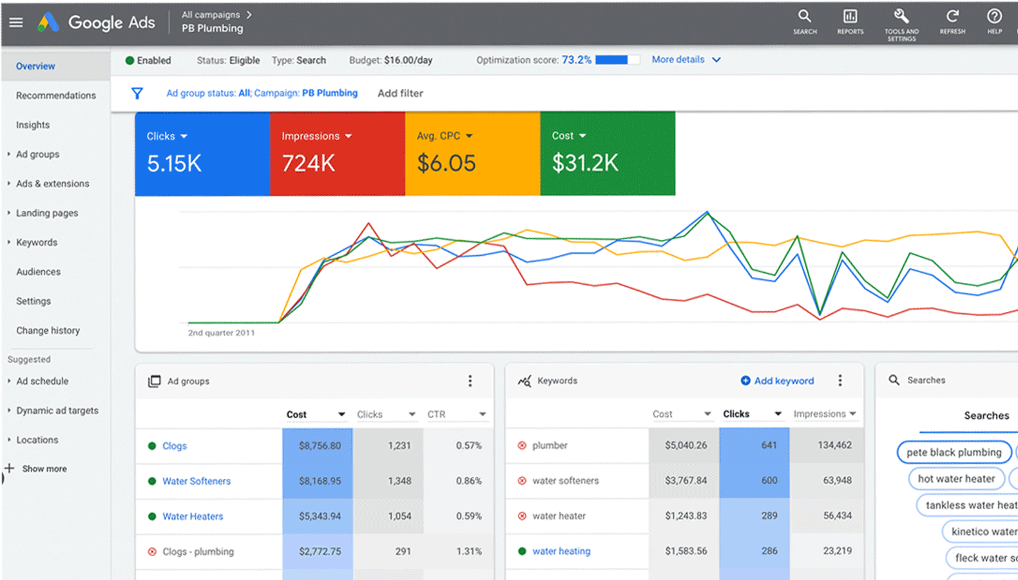Click the Ad groups card icon
This screenshot has width=1018, height=580.
(154, 381)
